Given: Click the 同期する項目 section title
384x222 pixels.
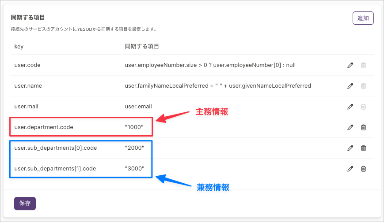Looking at the screenshot, I should [28, 18].
